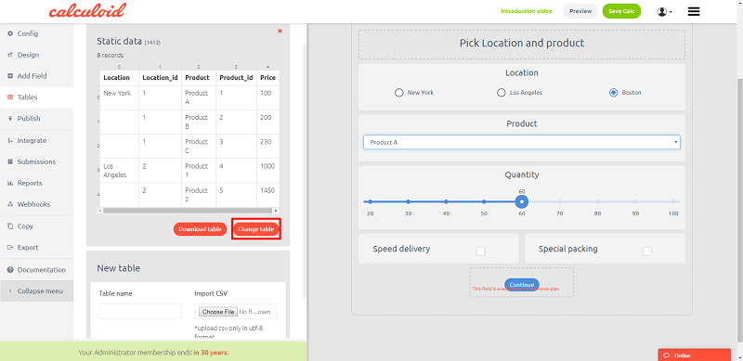This screenshot has width=743, height=361.
Task: Click the Design icon in sidebar
Action: click(x=10, y=55)
